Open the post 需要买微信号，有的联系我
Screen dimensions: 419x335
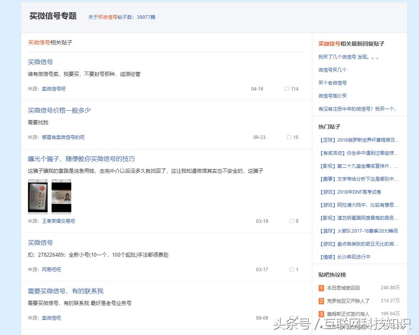click(x=65, y=291)
